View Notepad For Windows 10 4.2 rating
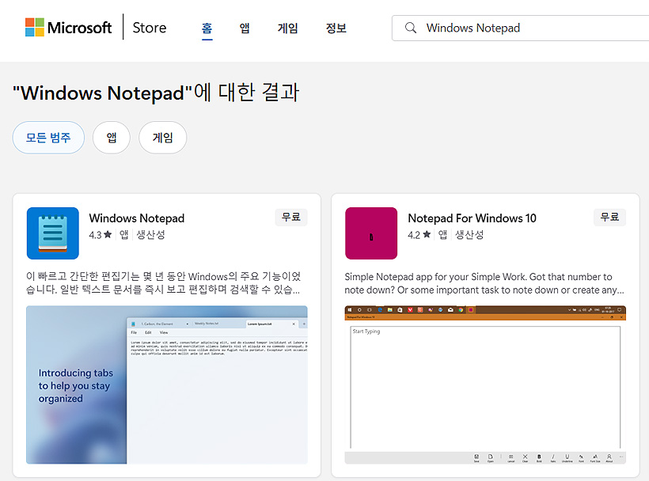649x481 pixels. [419, 235]
